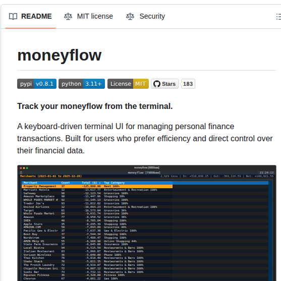Image resolution: width=281 pixels, height=281 pixels.
Task: Open the 183 star count link
Action: click(188, 84)
